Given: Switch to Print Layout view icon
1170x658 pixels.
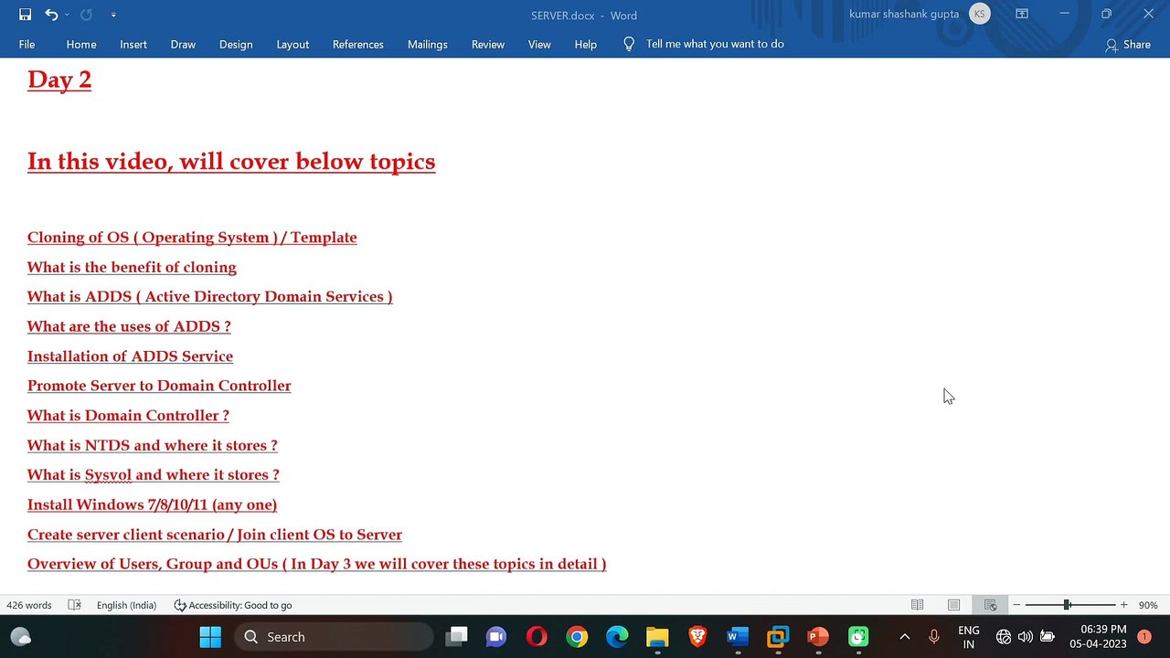Looking at the screenshot, I should tap(953, 605).
